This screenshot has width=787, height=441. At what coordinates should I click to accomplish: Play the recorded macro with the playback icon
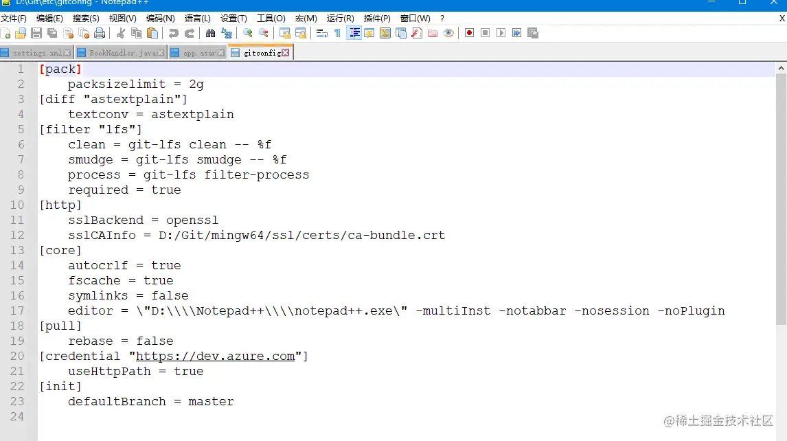(501, 32)
